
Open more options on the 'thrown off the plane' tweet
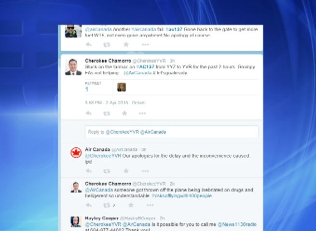[150, 205]
